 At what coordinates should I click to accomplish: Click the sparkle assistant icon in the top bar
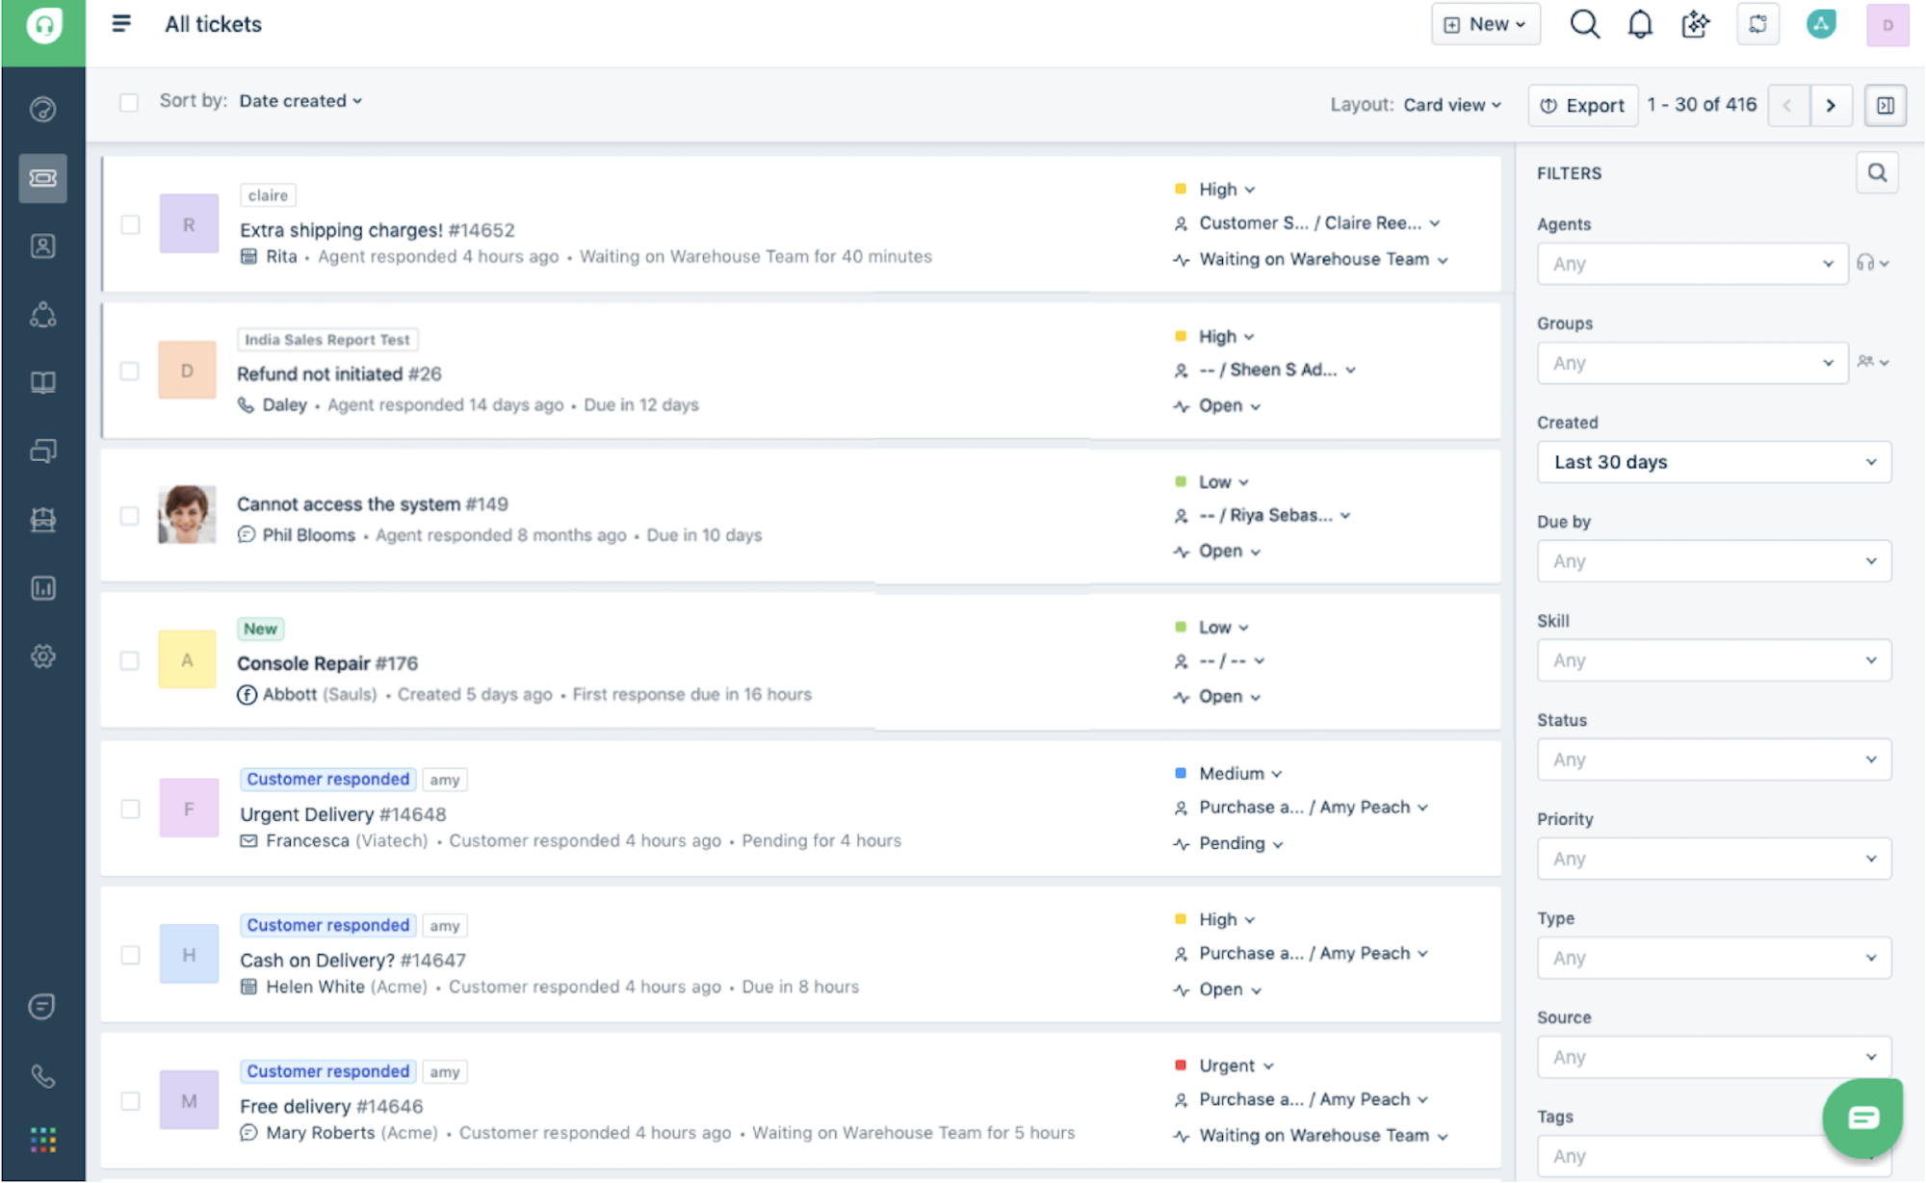click(x=1695, y=24)
